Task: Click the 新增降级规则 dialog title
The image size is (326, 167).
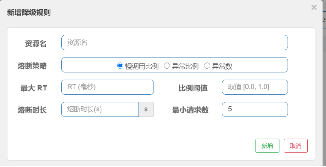Action: [x=29, y=13]
